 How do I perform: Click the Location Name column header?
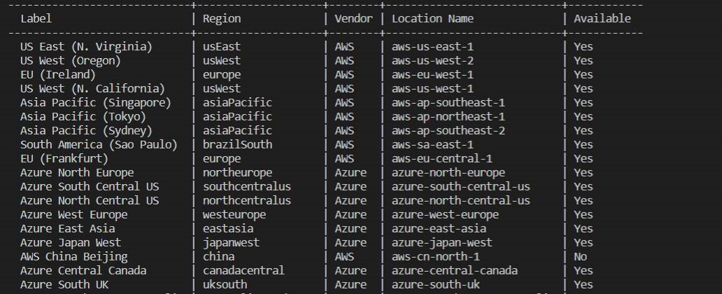[432, 19]
